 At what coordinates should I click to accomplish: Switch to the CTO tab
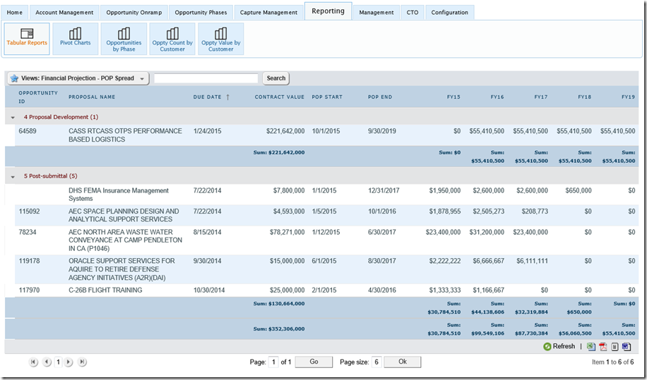point(412,13)
